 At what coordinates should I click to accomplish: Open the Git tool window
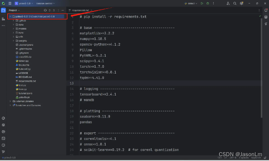pyautogui.click(x=3, y=152)
